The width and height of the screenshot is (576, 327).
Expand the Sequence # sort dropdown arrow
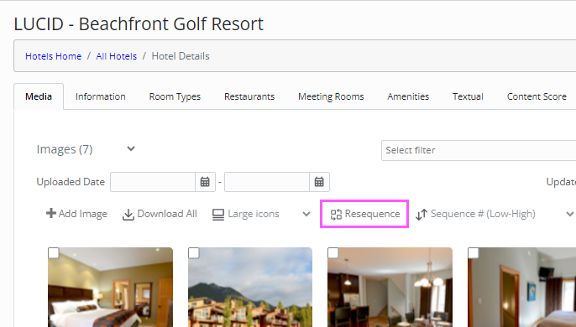click(x=570, y=214)
